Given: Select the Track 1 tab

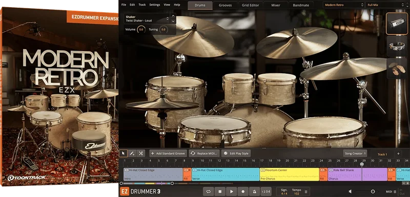Looking at the screenshot, I should [382, 154].
